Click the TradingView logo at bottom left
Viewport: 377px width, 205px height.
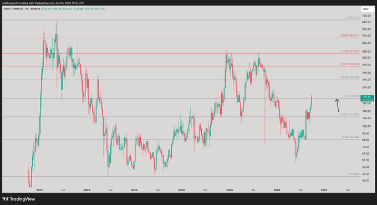point(18,199)
